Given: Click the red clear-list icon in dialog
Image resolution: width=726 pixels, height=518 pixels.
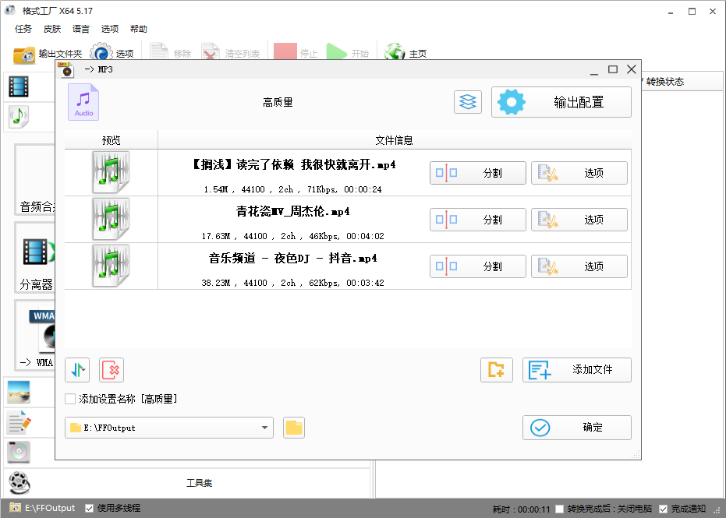Looking at the screenshot, I should coord(111,370).
